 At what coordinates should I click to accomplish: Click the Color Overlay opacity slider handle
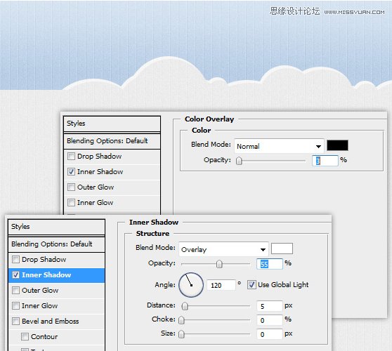pyautogui.click(x=239, y=161)
